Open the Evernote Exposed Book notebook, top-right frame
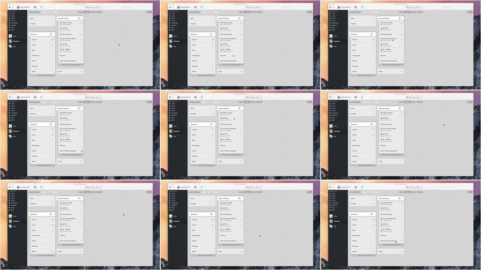 pyautogui.click(x=391, y=39)
